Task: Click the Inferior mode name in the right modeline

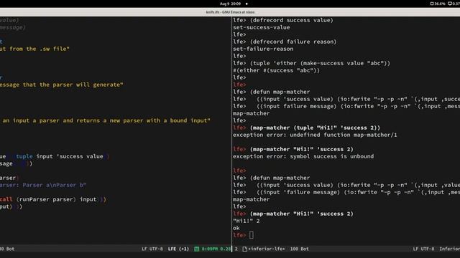Action: [x=449, y=249]
